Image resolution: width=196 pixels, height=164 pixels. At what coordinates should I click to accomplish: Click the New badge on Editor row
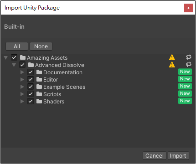click(x=185, y=79)
